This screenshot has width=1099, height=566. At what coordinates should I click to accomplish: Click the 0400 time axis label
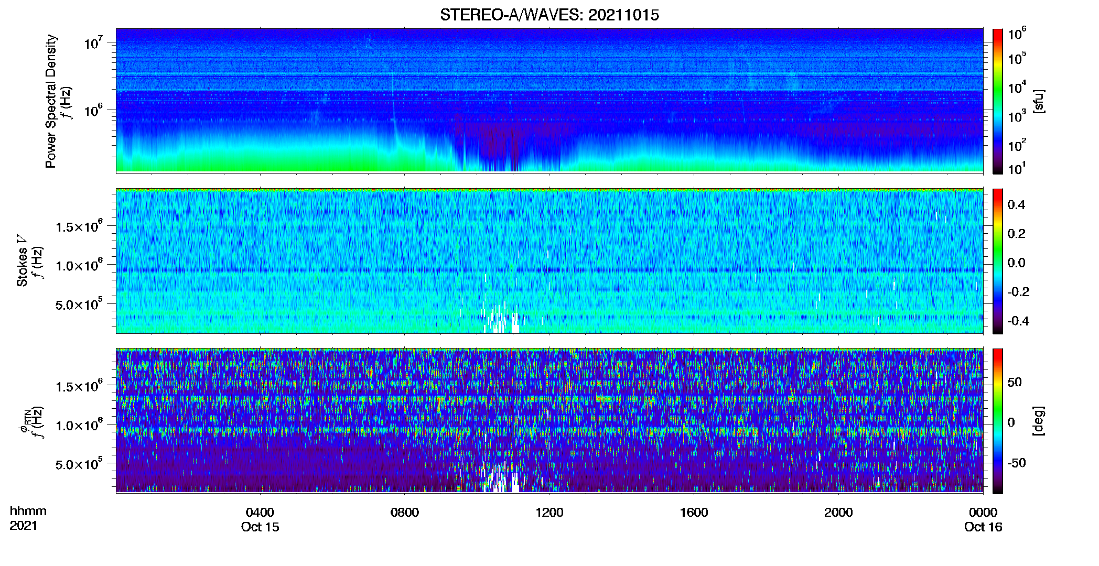point(260,513)
